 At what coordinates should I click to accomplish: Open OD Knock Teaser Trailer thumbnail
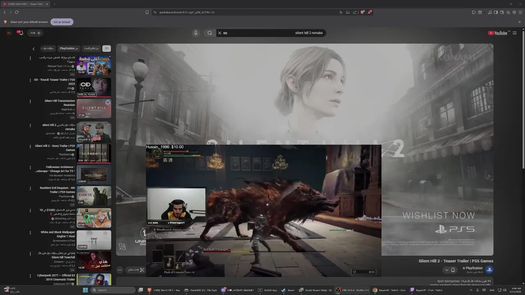[x=94, y=87]
